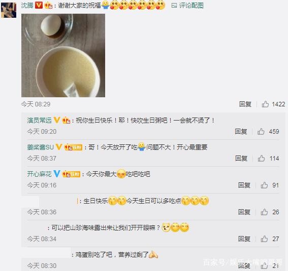Click the 评论配图 label
The image size is (288, 271).
[x=191, y=6]
